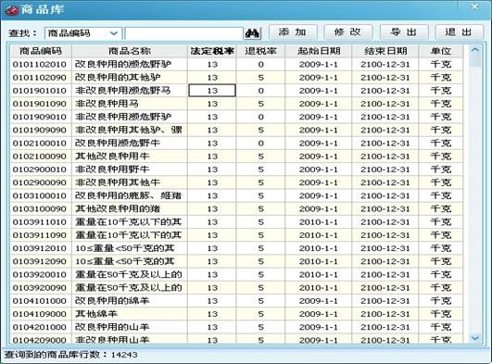Select code cell 0103911010
Screen dimensions: 492x364
tap(40, 222)
